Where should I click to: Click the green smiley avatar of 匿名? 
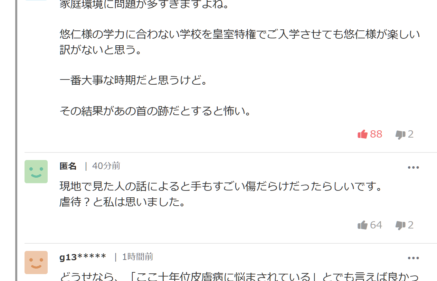tap(36, 171)
